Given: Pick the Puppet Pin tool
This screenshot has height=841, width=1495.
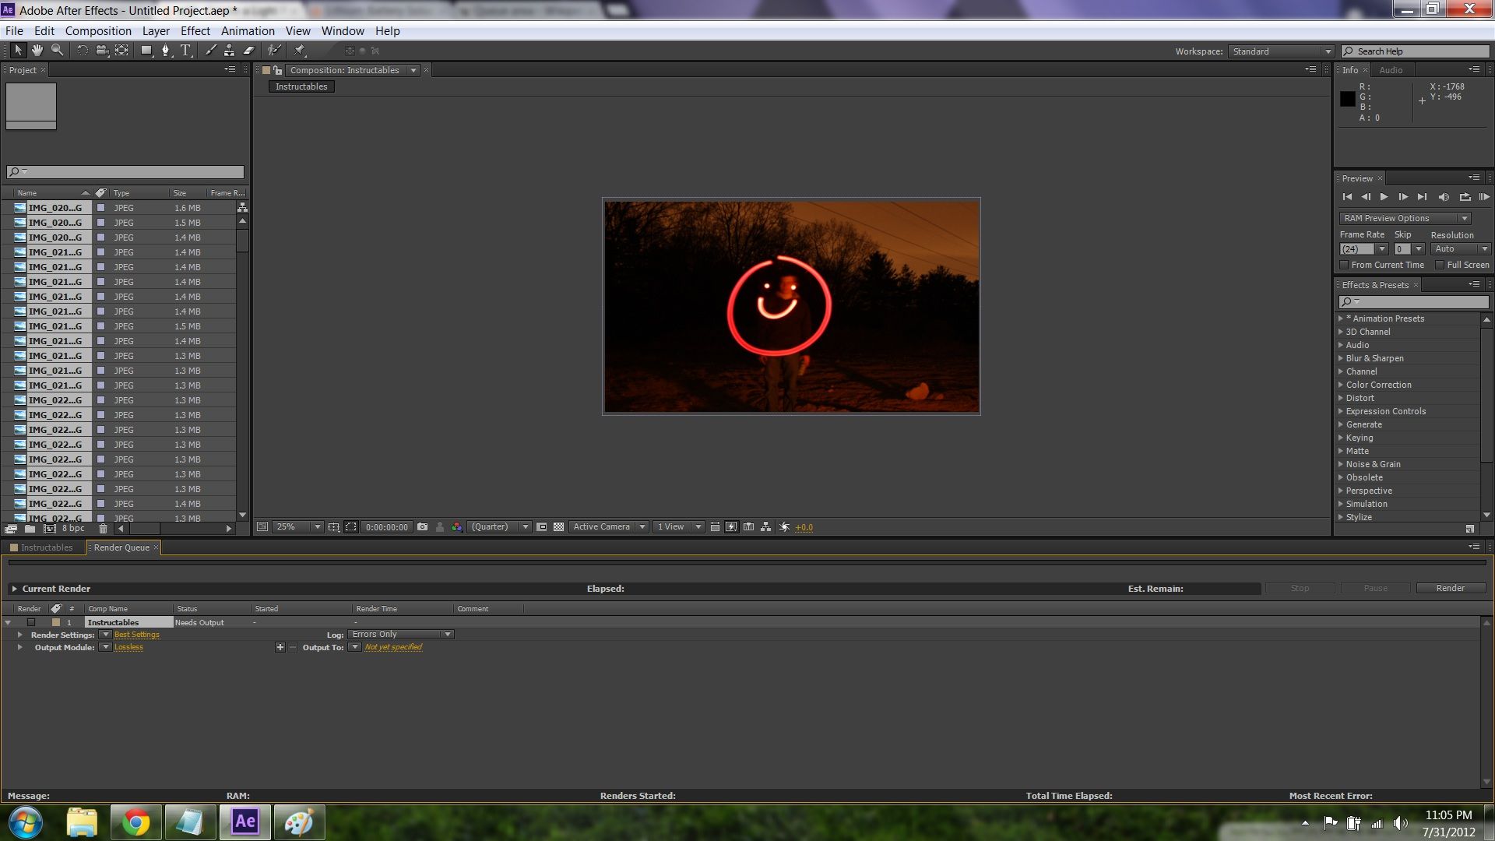Looking at the screenshot, I should (300, 51).
